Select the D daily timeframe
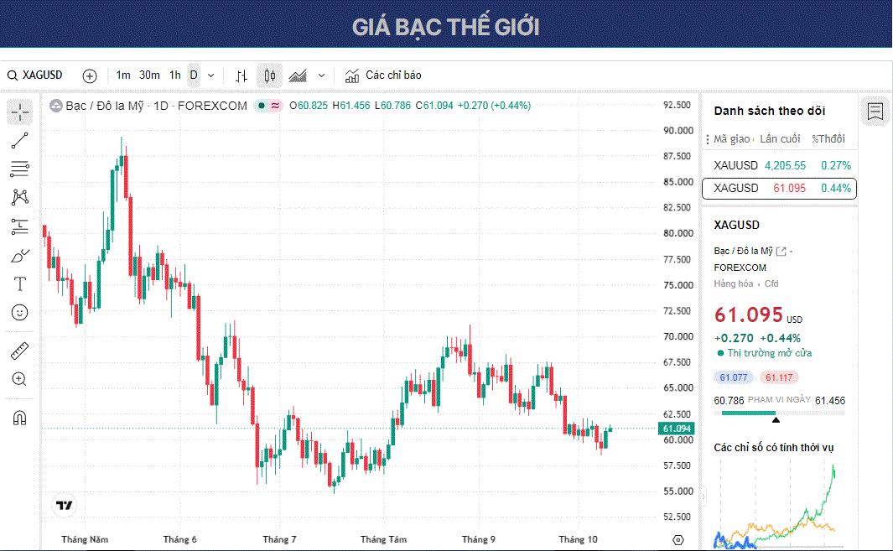 click(x=194, y=75)
